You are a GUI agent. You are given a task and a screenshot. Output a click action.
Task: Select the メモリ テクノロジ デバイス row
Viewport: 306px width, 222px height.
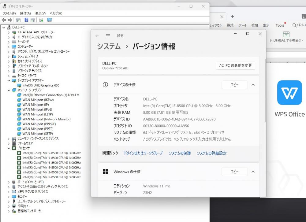tap(33, 191)
